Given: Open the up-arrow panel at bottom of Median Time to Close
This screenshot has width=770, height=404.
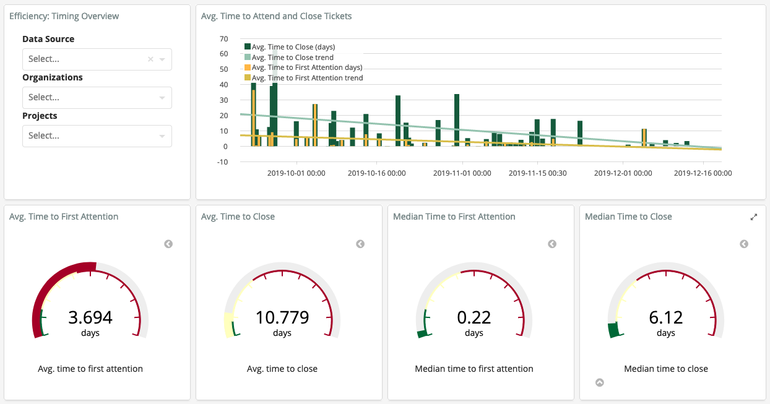Looking at the screenshot, I should pyautogui.click(x=599, y=382).
